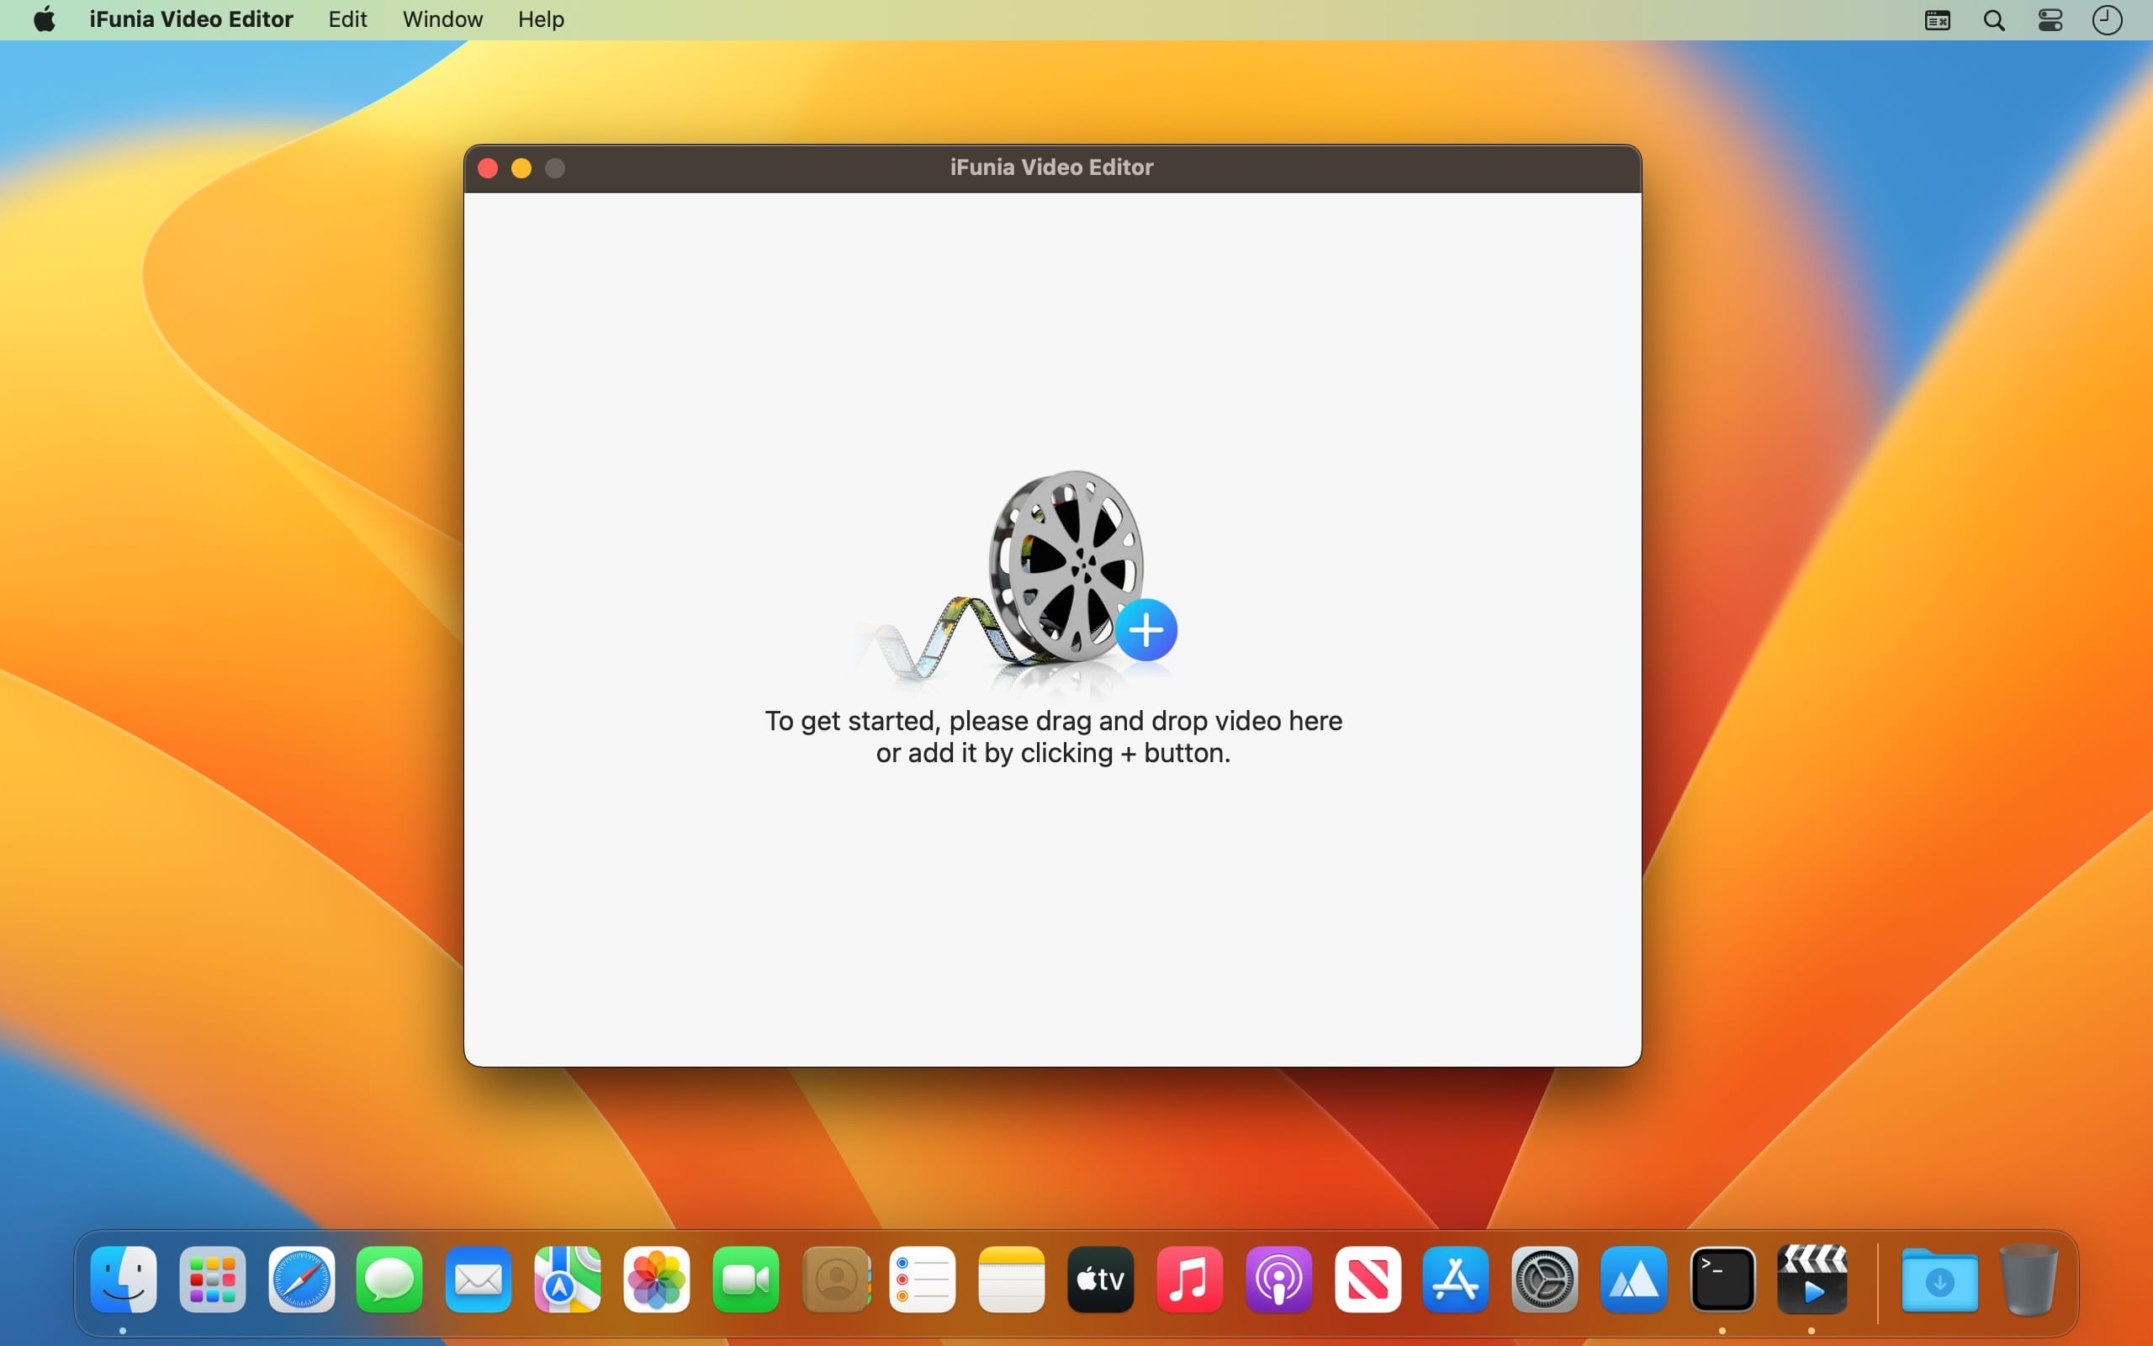Open the Apple menu
The width and height of the screenshot is (2153, 1346).
[45, 19]
